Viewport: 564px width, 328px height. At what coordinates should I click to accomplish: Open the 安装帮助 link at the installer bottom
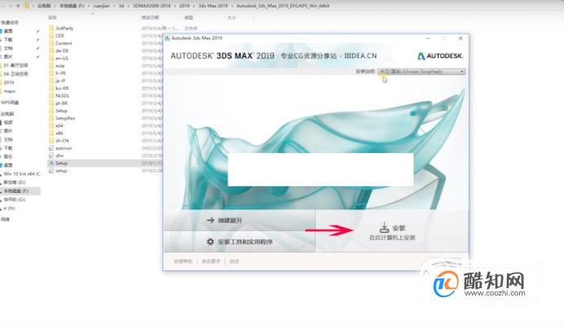click(x=183, y=261)
